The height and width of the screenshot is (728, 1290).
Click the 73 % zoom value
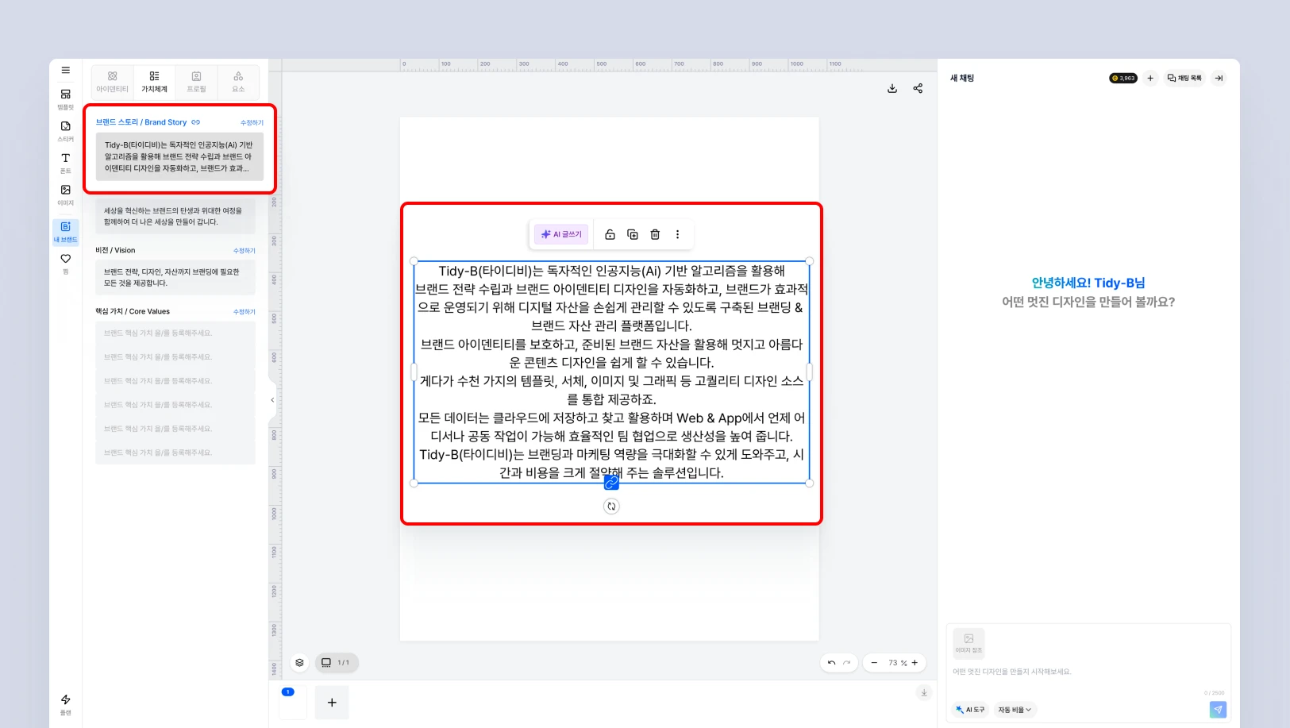(x=897, y=663)
